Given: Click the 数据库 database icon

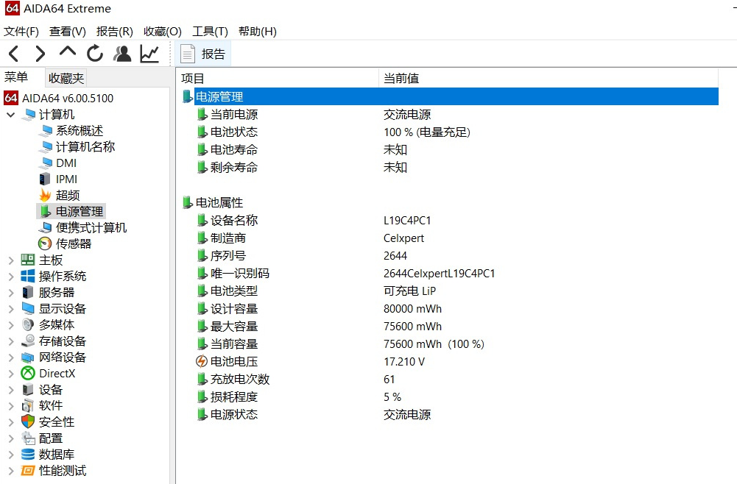Looking at the screenshot, I should [x=28, y=454].
